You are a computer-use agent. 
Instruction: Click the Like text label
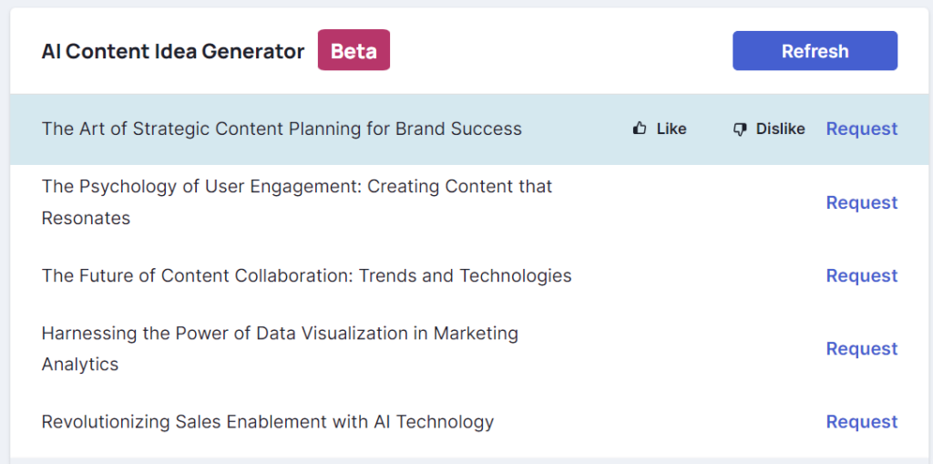point(672,129)
